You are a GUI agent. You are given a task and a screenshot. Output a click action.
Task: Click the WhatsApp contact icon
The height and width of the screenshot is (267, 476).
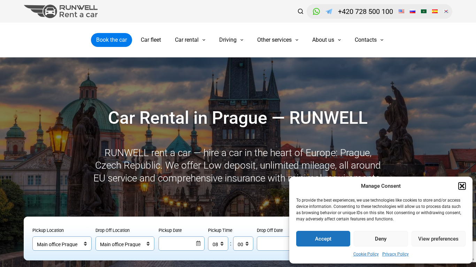click(316, 11)
